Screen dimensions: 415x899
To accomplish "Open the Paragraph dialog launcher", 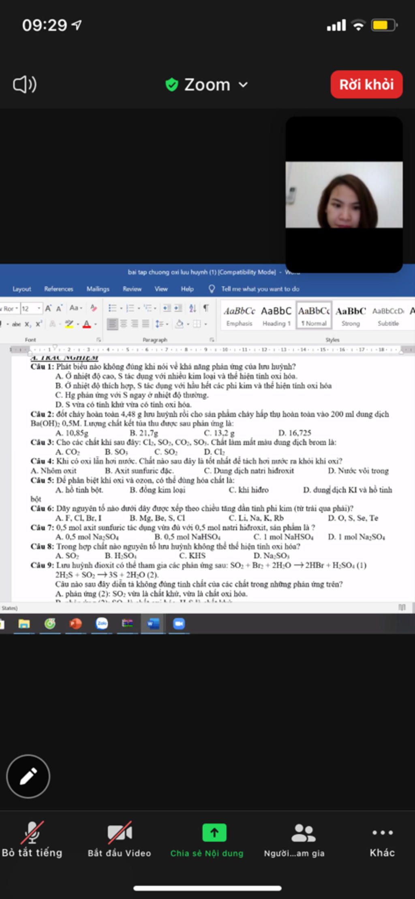I will 212,339.
